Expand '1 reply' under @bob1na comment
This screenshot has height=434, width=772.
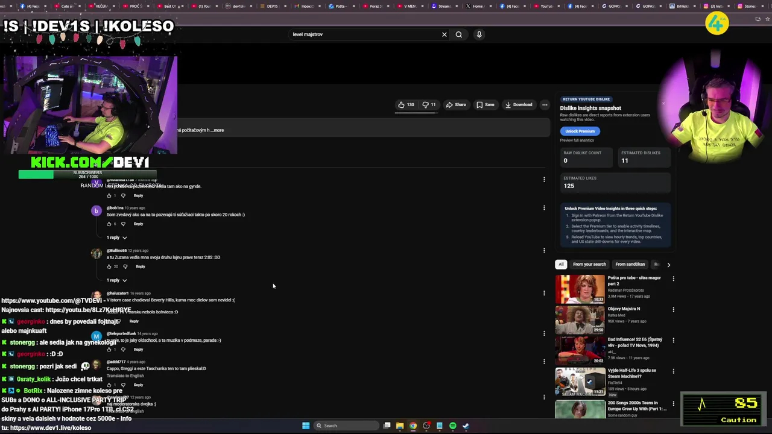[x=116, y=237]
